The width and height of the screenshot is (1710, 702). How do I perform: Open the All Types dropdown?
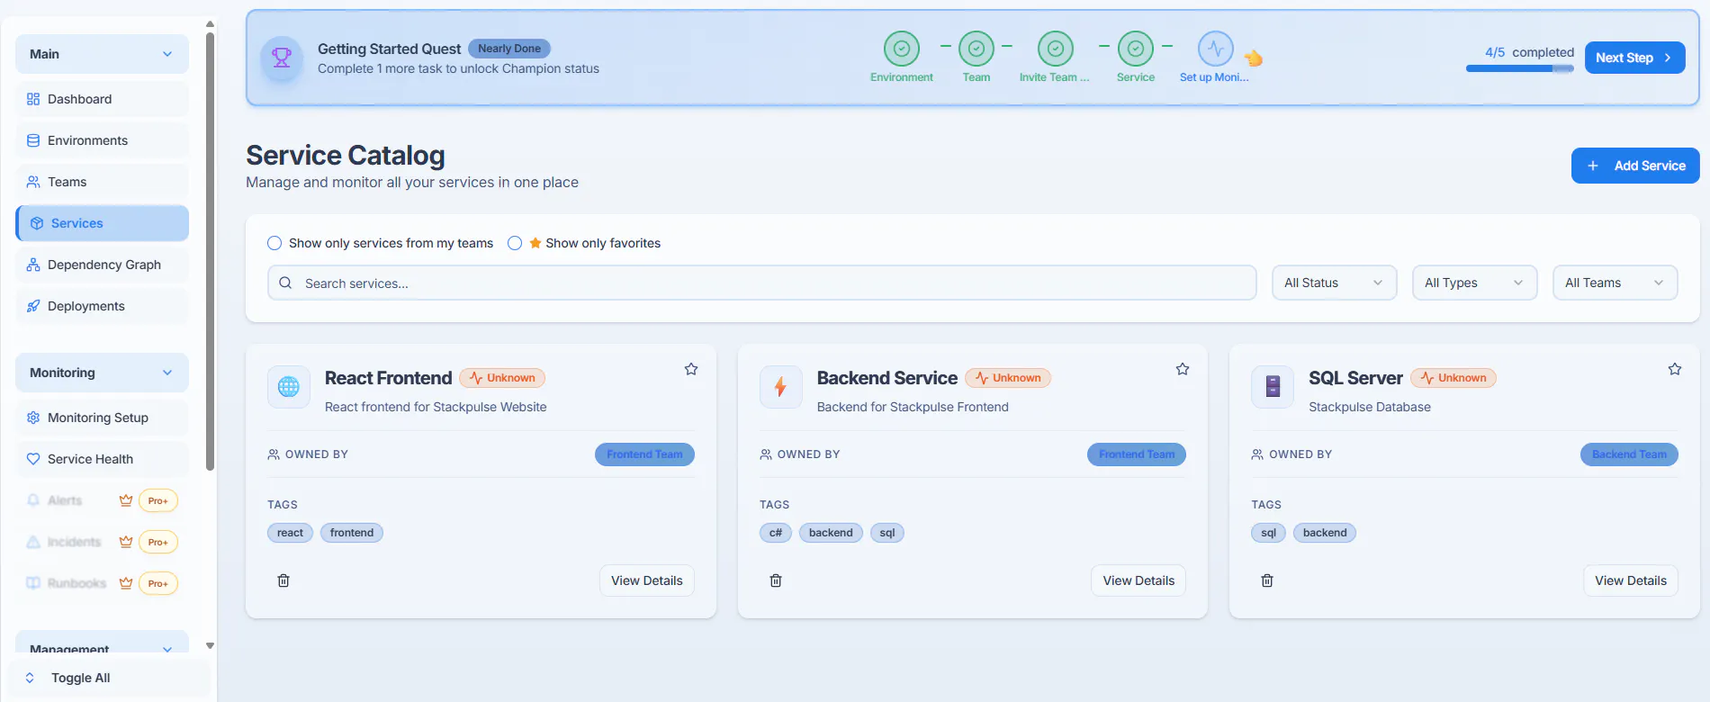click(1474, 283)
